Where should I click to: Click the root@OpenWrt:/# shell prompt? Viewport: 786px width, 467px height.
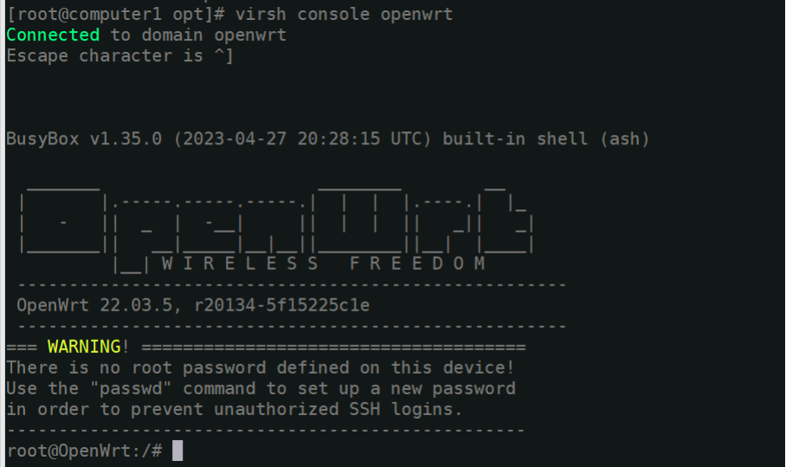(85, 451)
